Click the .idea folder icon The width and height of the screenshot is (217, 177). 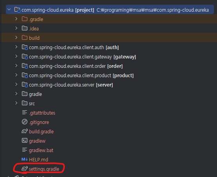coord(25,28)
